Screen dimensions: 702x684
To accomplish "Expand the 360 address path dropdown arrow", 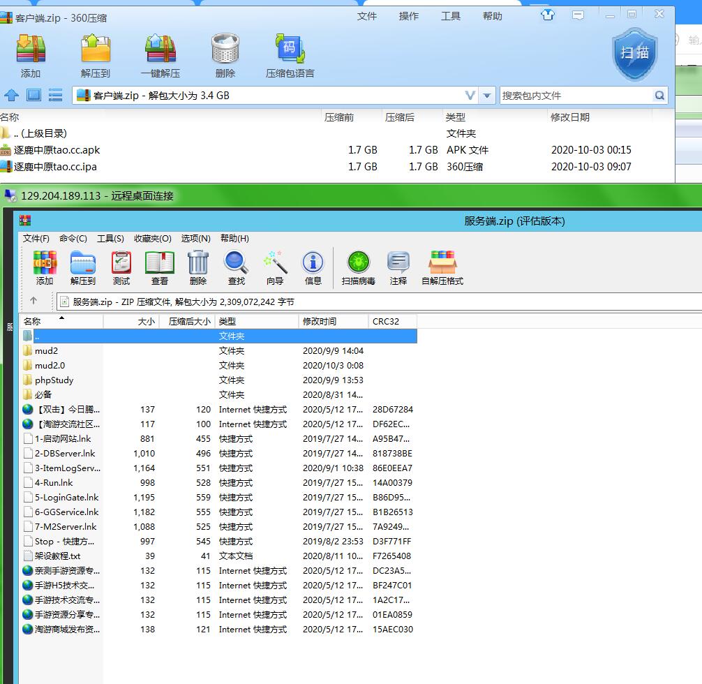I will tap(488, 96).
